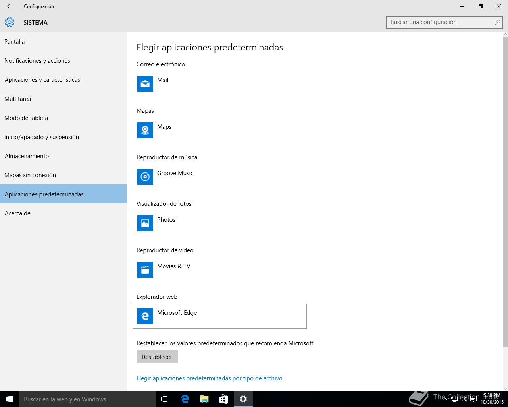508x407 pixels.
Task: Click the vertical scrollbar thumb
Action: [505, 191]
